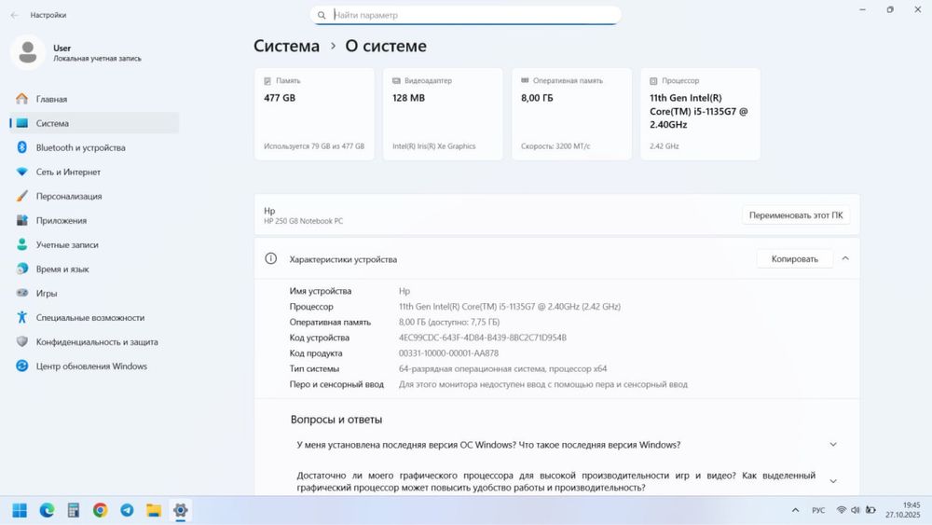Go back with the Settings back arrow
This screenshot has width=932, height=525.
pyautogui.click(x=15, y=15)
